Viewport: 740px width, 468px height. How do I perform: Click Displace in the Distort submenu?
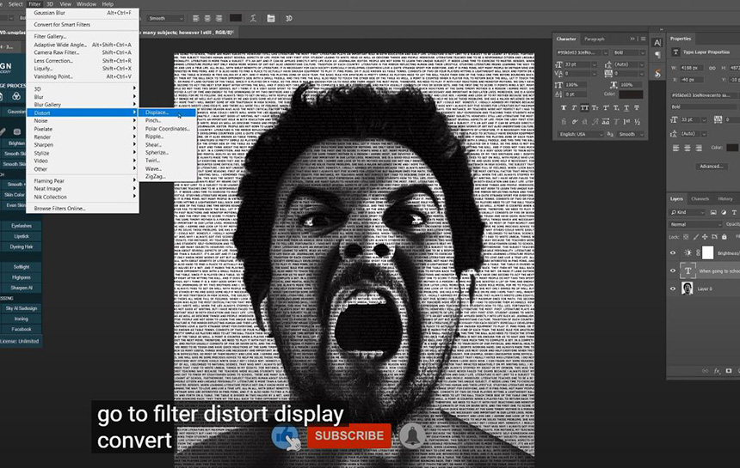[157, 112]
